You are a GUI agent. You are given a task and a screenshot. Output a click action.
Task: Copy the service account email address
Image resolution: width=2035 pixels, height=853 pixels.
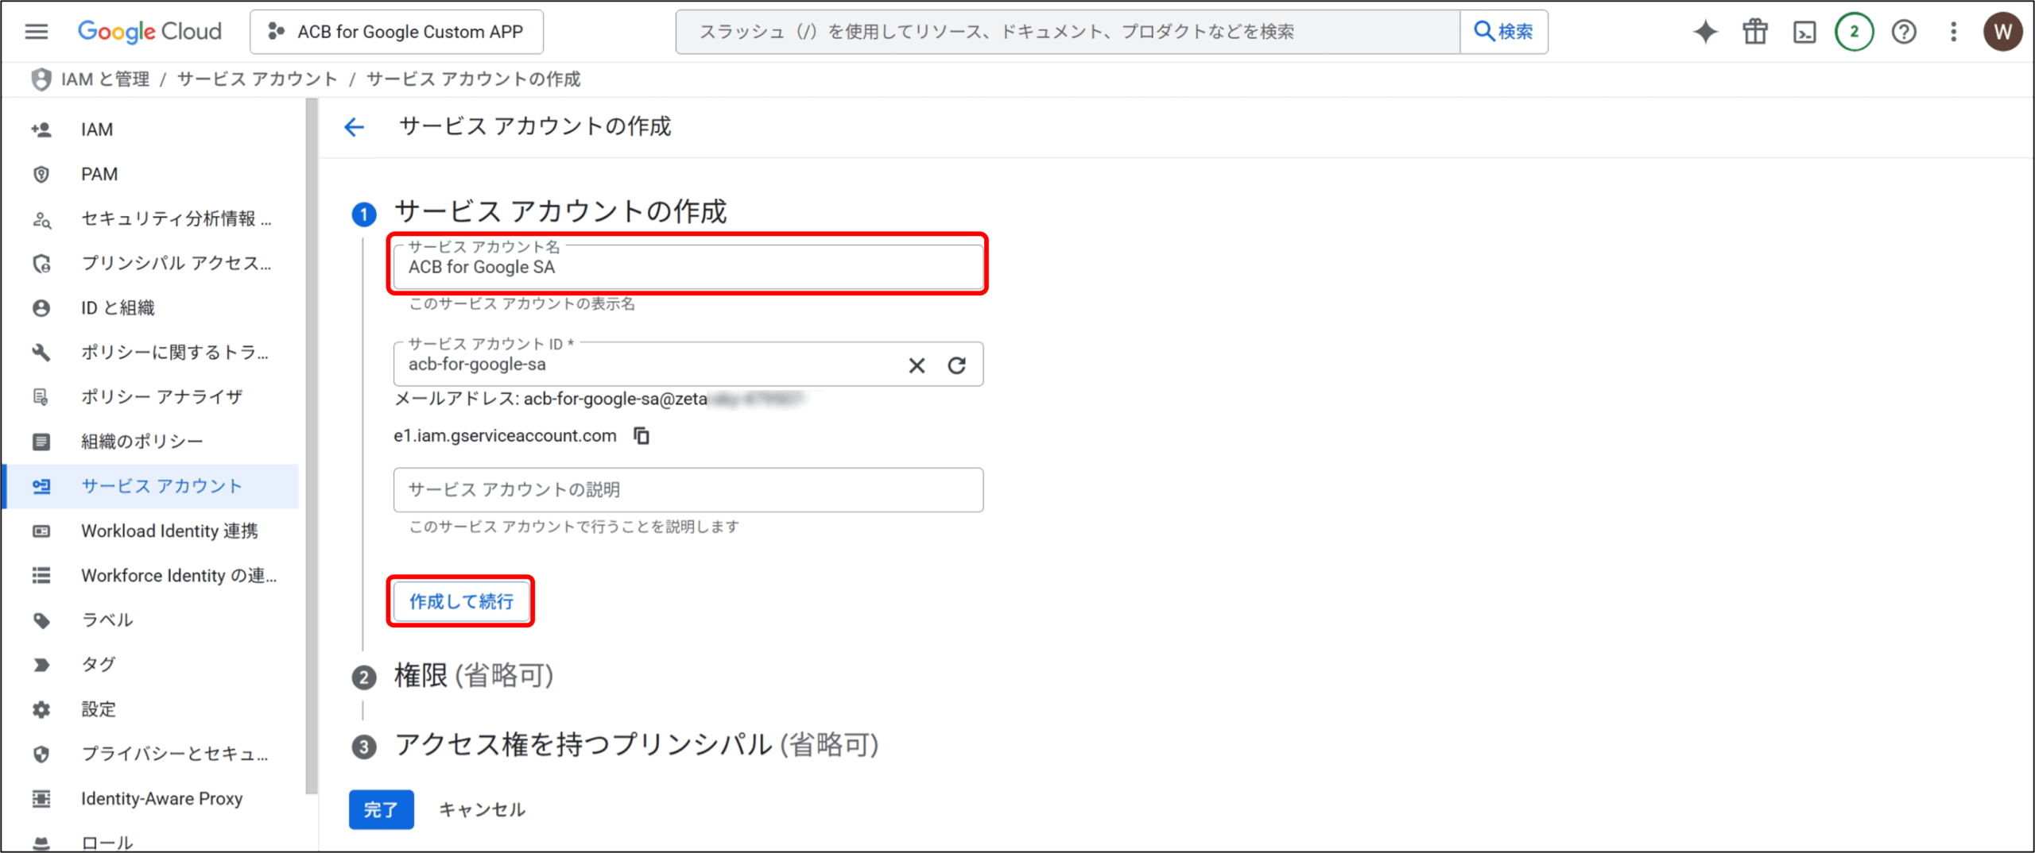[642, 435]
